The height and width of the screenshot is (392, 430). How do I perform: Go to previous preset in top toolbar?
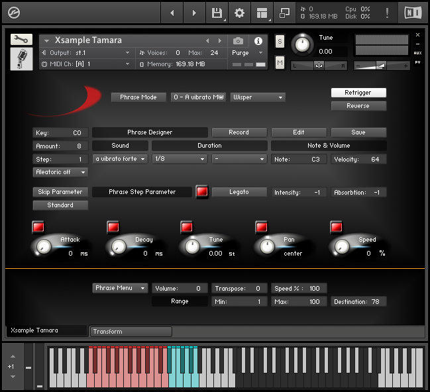click(172, 13)
